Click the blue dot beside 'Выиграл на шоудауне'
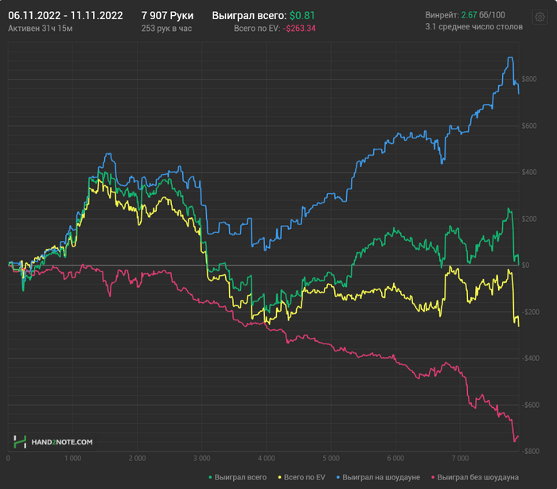The height and width of the screenshot is (489, 557). click(338, 478)
